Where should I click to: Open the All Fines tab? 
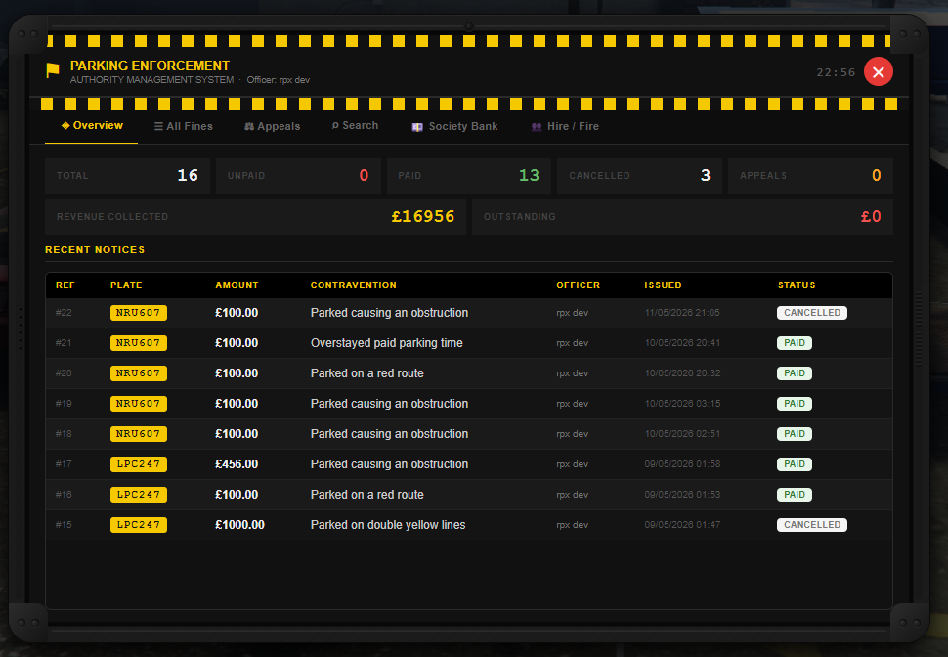click(x=183, y=126)
